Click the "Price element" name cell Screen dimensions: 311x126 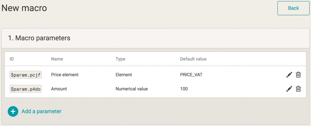pyautogui.click(x=65, y=75)
